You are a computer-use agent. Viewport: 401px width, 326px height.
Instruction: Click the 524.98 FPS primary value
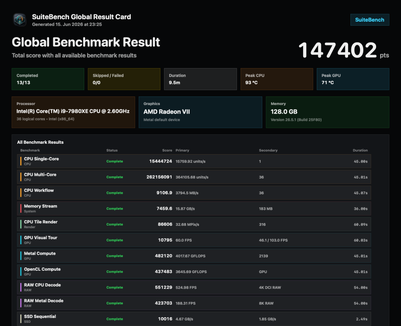click(186, 288)
